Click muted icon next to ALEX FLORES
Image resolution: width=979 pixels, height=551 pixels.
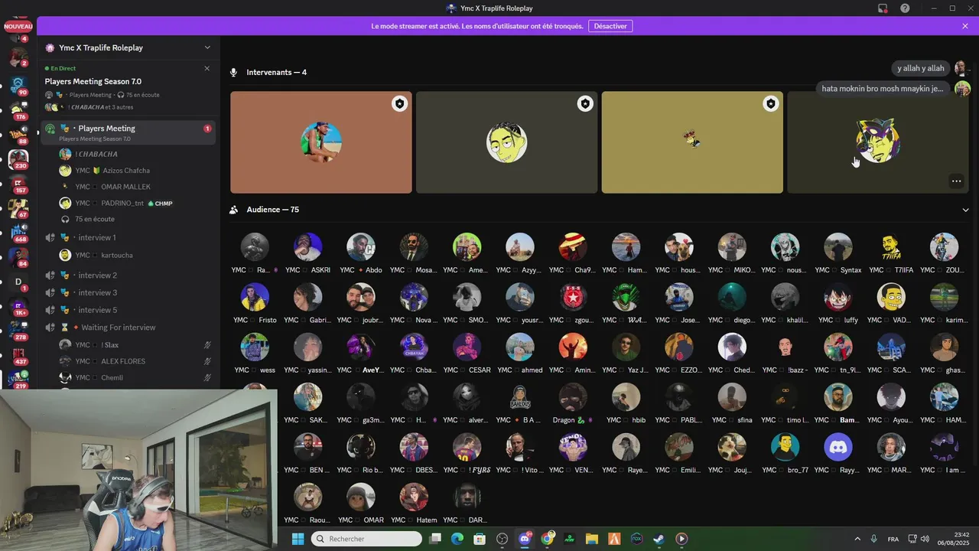[x=207, y=361]
